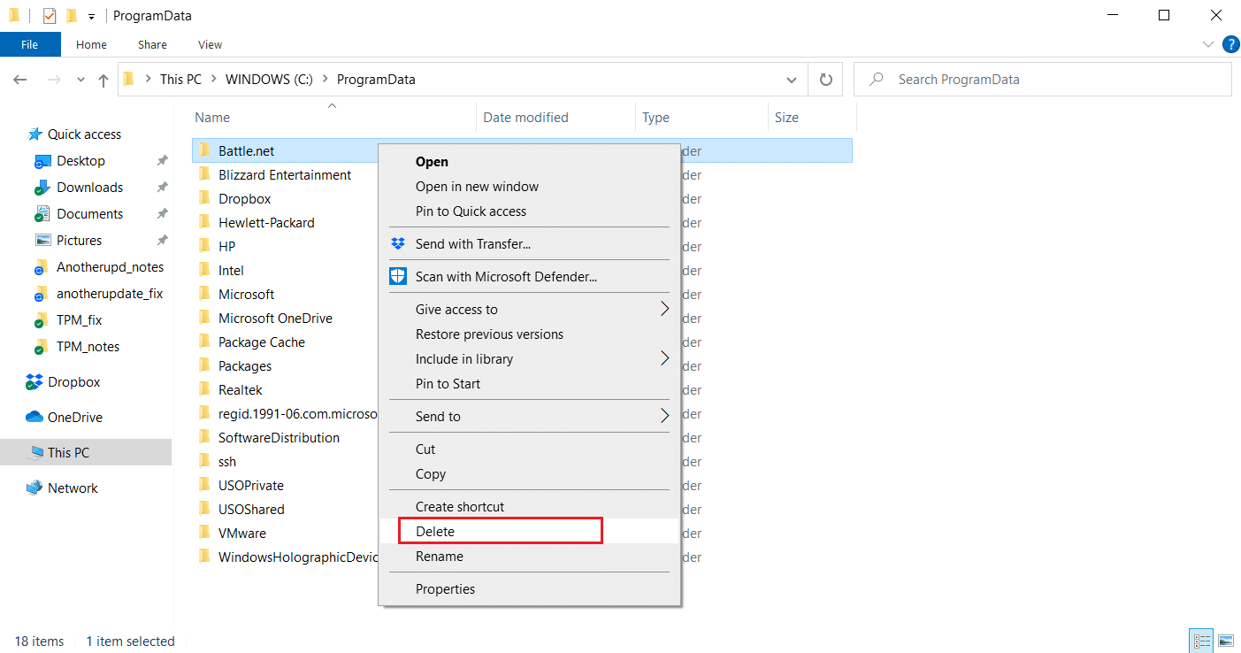
Task: Select the Package Cache folder name
Action: tap(262, 342)
